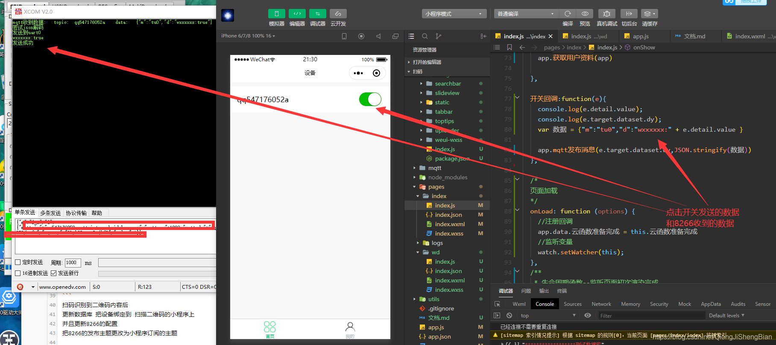Viewport: 776px width, 345px height.
Task: Expand the 打开的编辑器 section
Action: click(427, 62)
